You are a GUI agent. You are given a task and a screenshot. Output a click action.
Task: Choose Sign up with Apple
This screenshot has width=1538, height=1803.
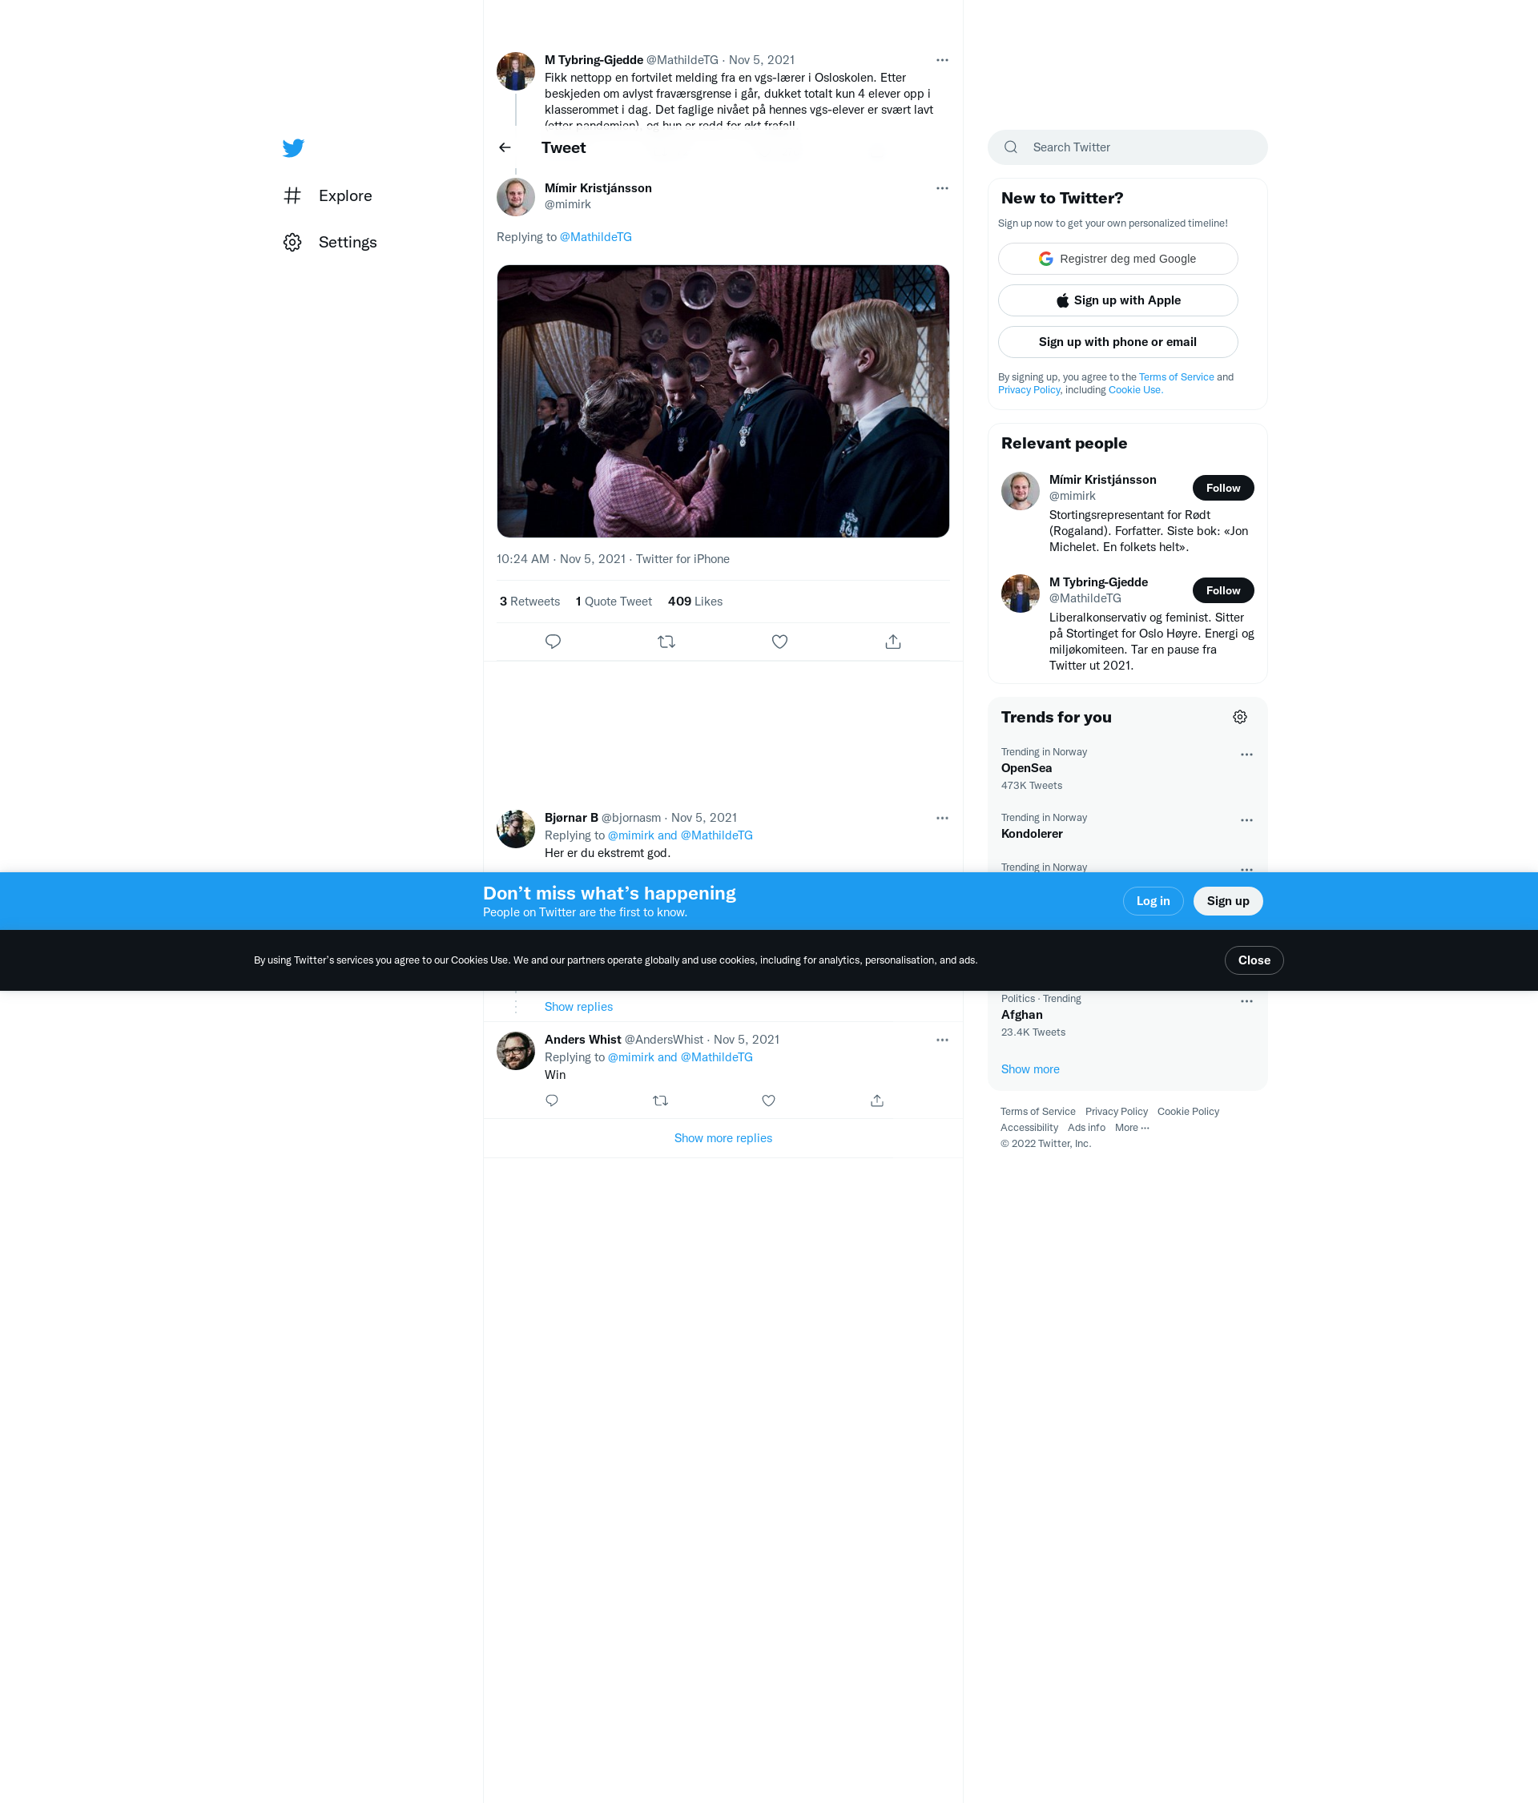coord(1117,300)
